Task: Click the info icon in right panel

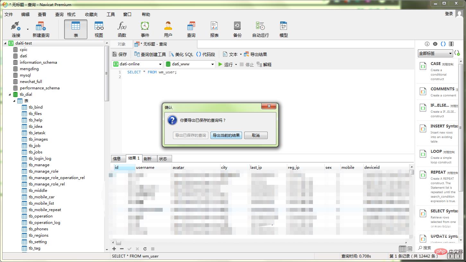Action: coord(427,44)
